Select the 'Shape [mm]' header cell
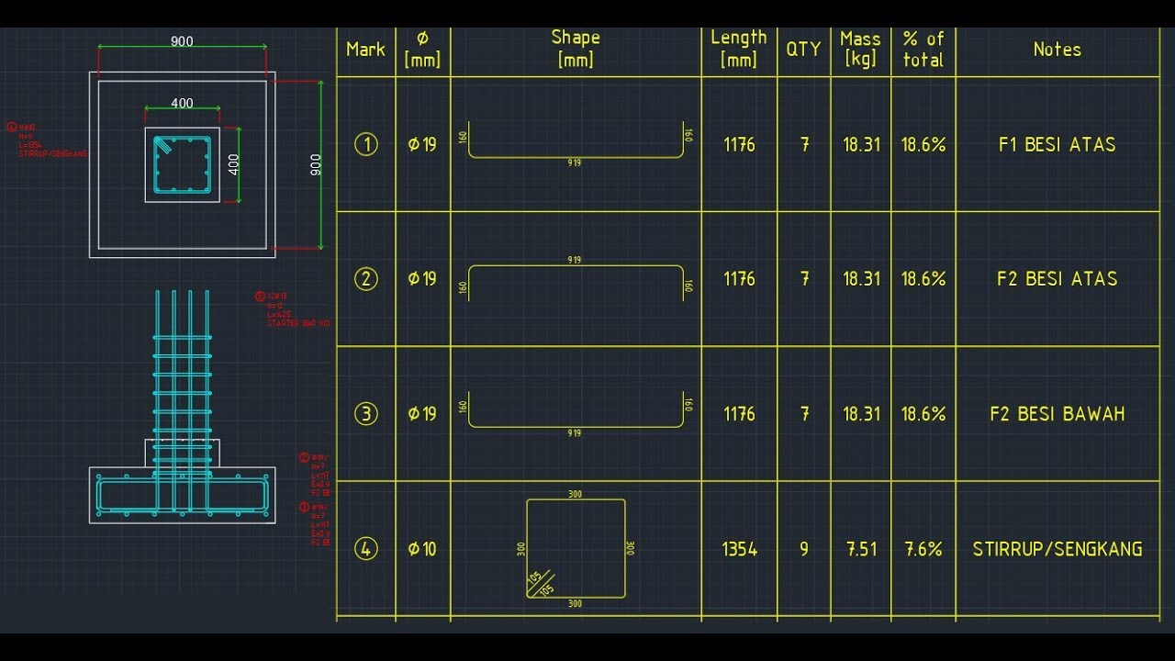 click(576, 49)
